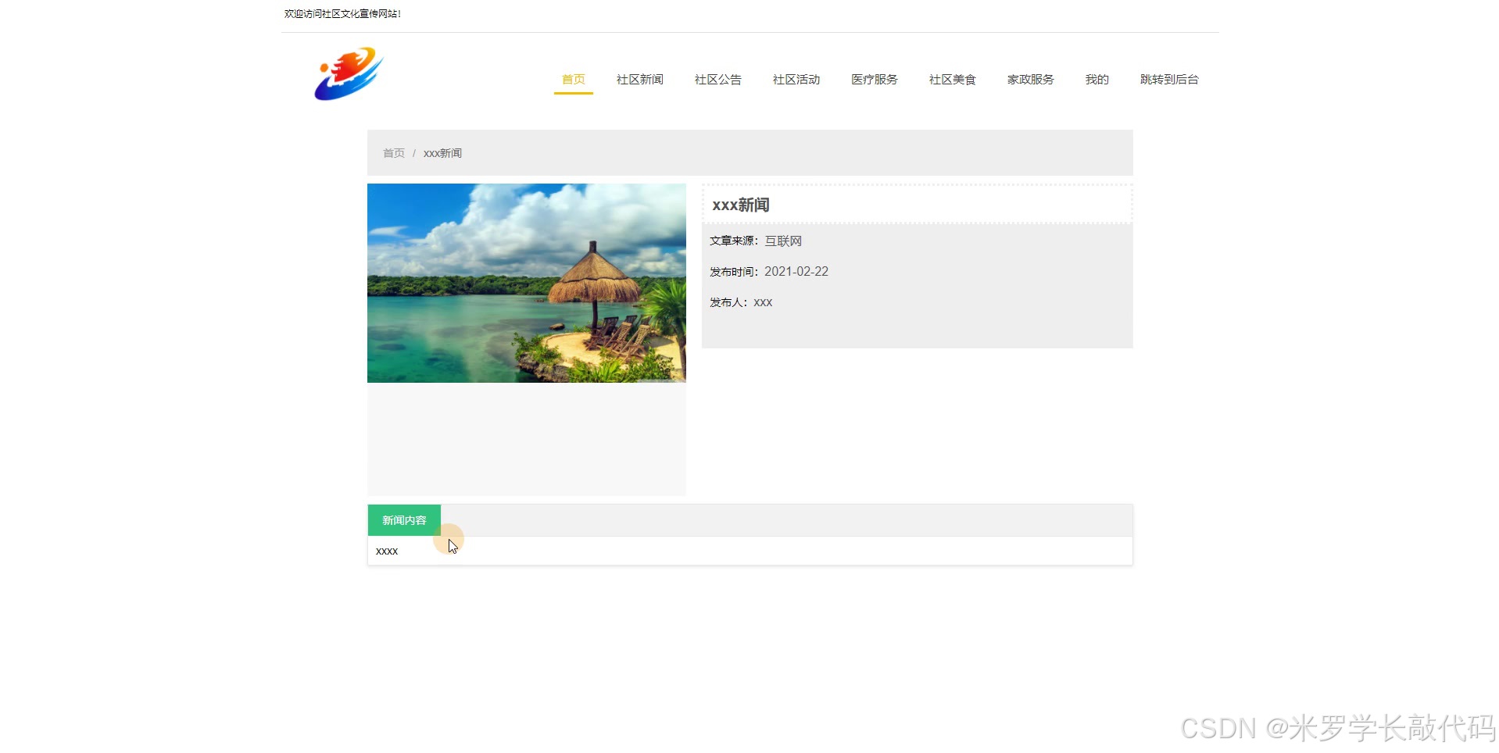Open the 社区美食 navigation item
Image resolution: width=1499 pixels, height=753 pixels.
point(951,79)
